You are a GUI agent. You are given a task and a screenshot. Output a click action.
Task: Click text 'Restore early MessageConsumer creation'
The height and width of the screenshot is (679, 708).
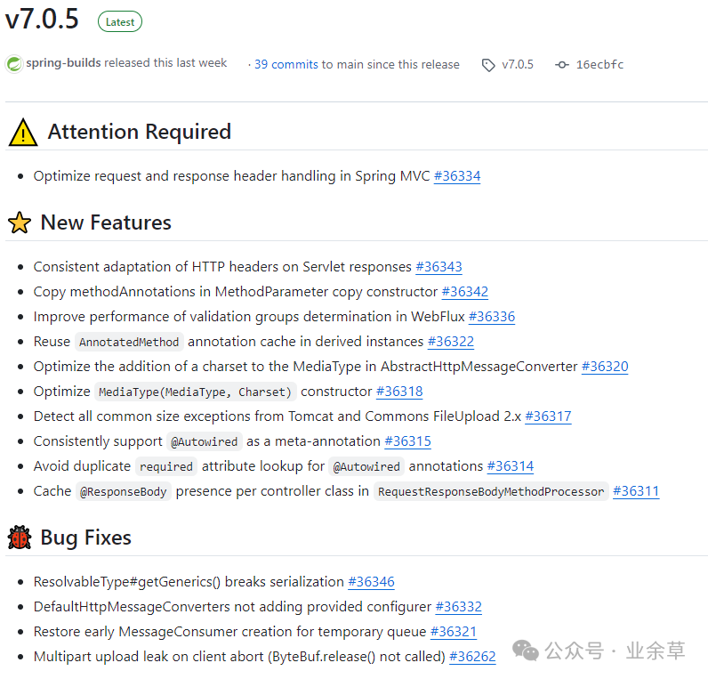point(163,631)
